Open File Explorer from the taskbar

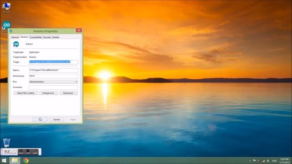15,160
